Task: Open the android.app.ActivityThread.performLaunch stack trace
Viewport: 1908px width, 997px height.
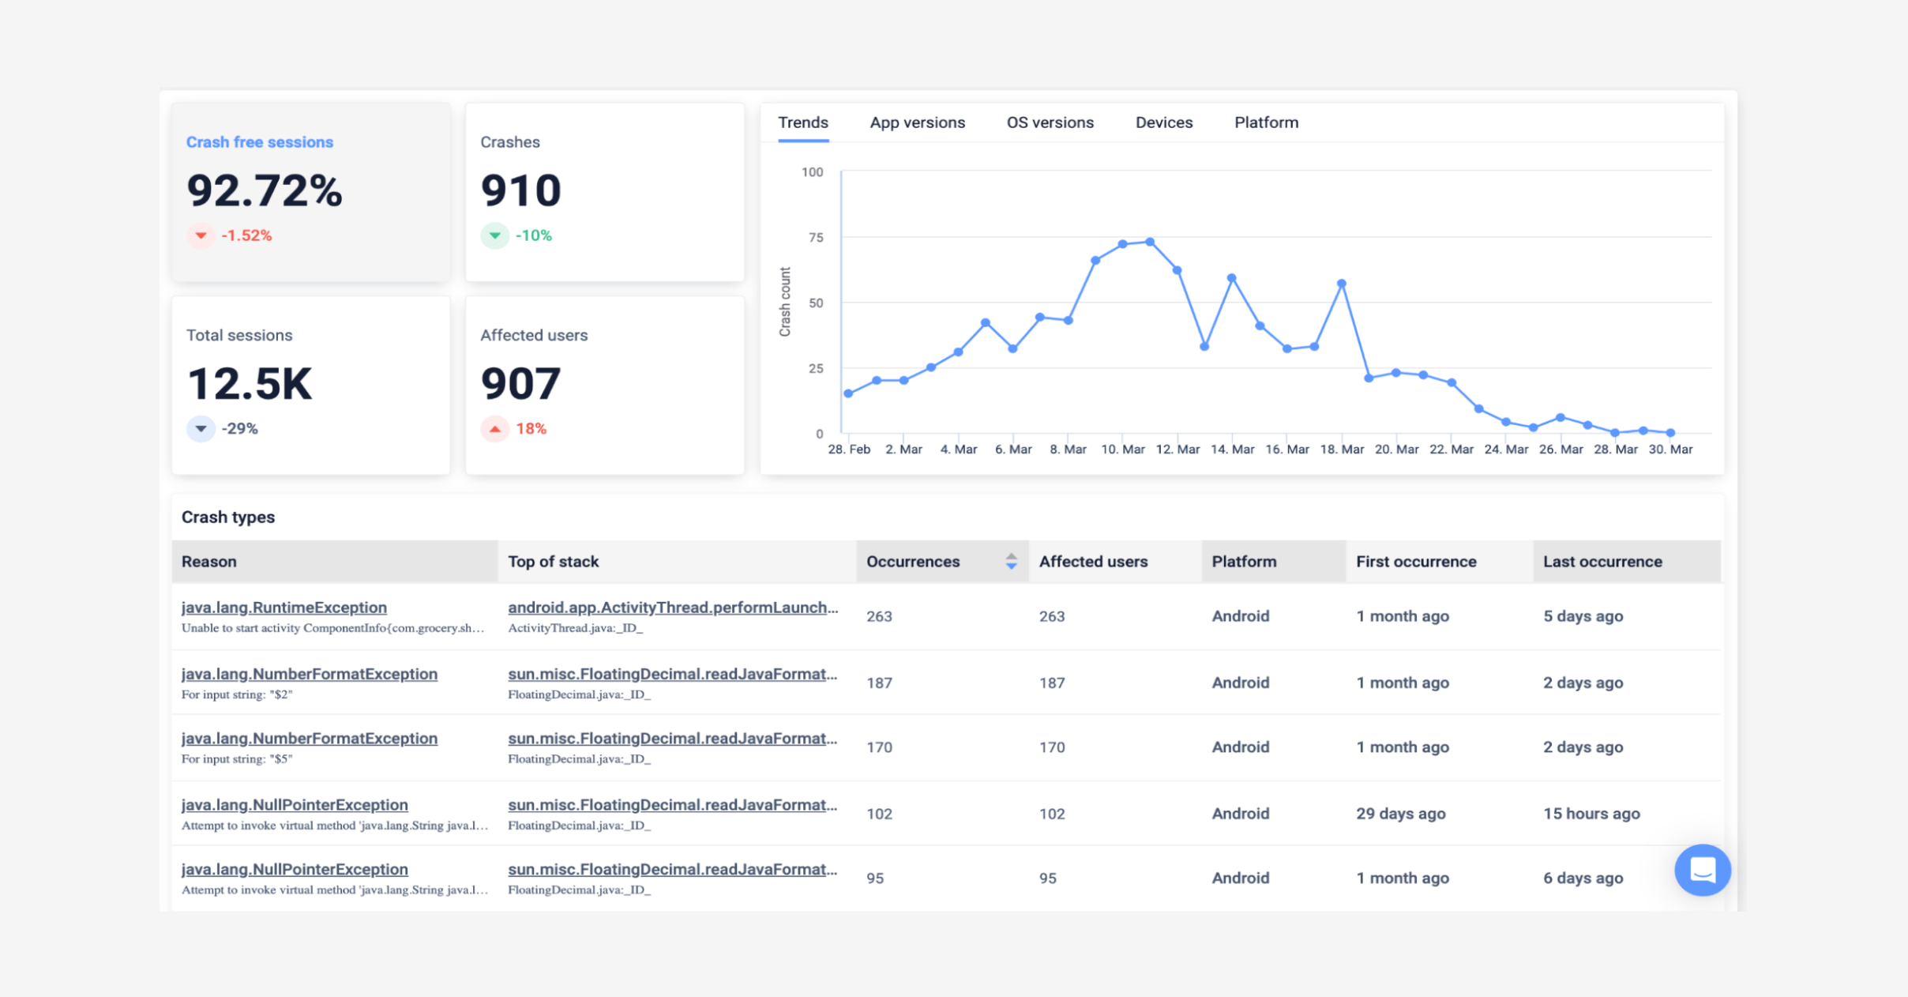Action: click(672, 607)
